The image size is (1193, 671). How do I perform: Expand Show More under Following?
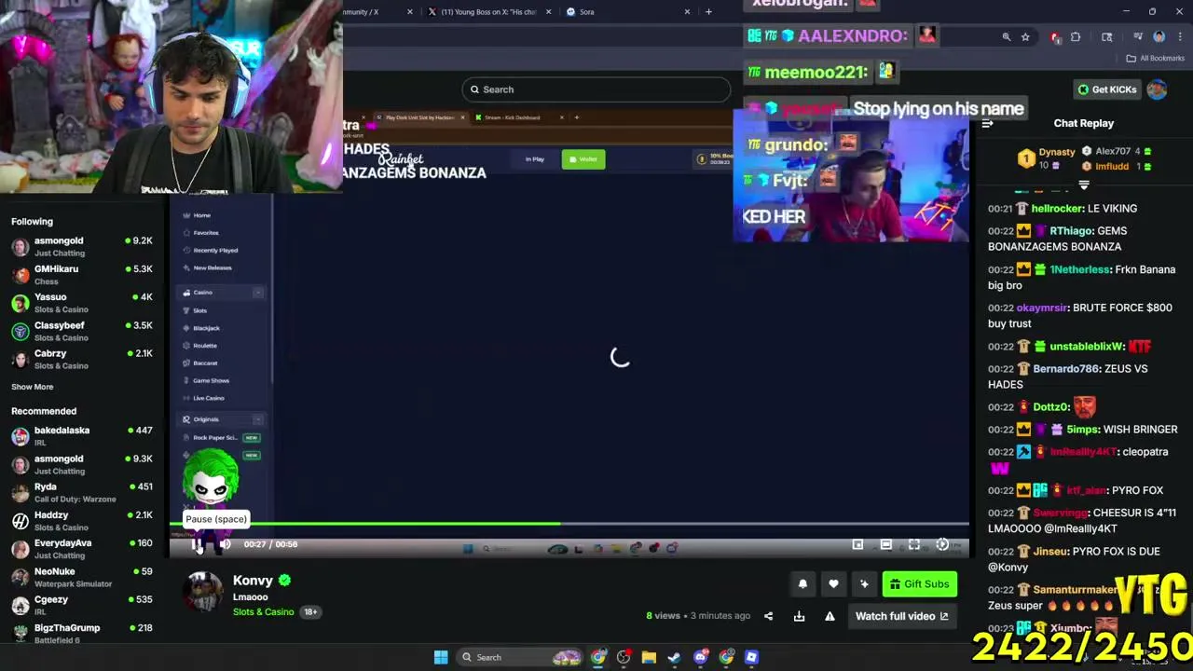[x=33, y=387]
